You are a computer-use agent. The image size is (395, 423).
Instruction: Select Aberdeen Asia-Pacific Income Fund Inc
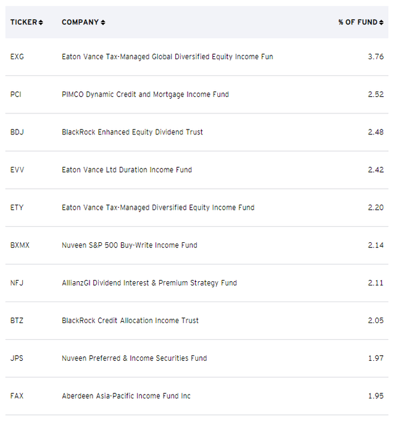(x=126, y=396)
